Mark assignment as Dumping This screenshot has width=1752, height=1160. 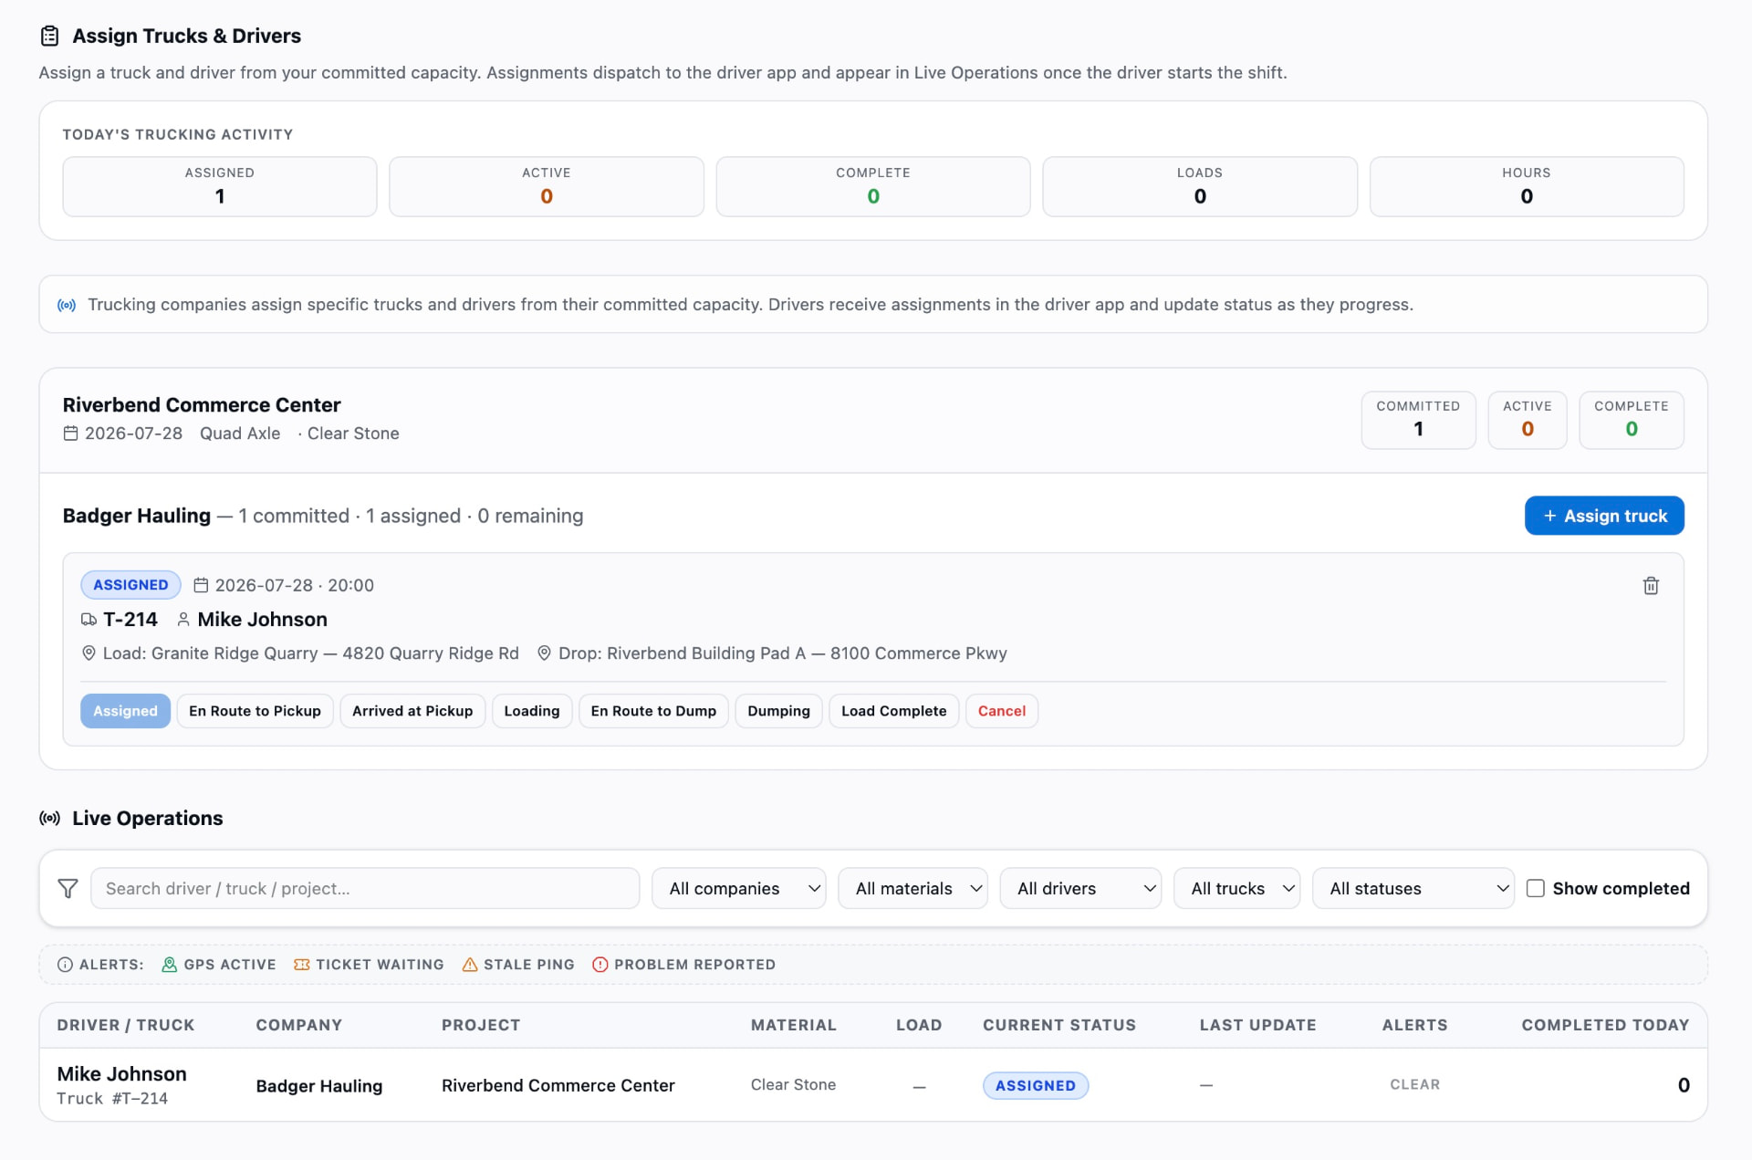tap(778, 712)
